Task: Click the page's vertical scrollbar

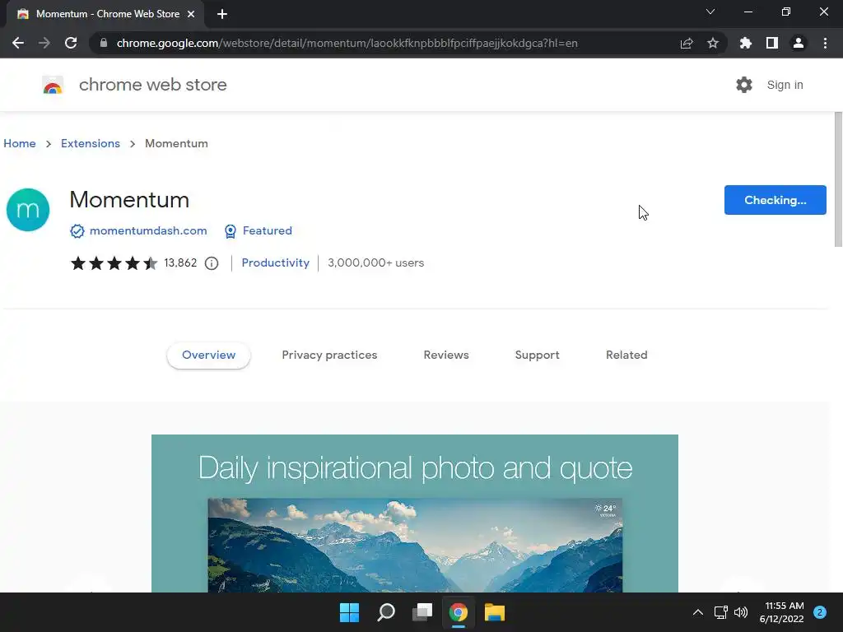Action: (837, 180)
